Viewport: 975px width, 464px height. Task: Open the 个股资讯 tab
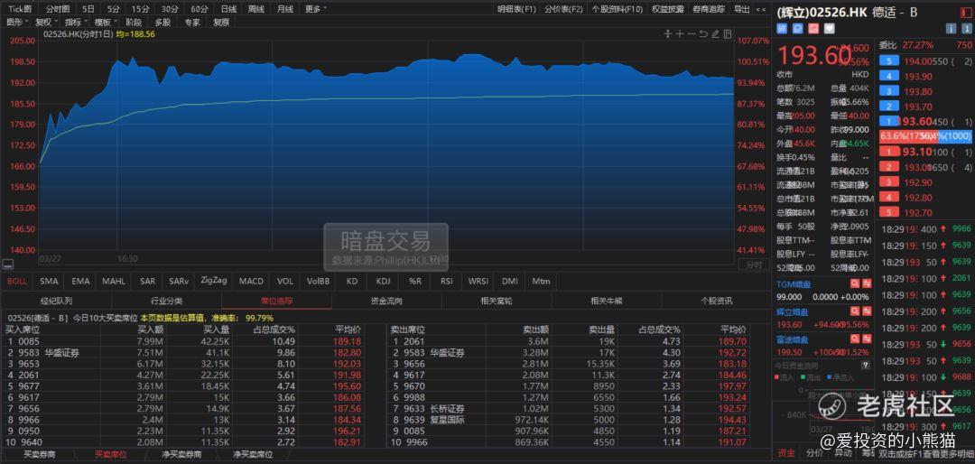coord(715,301)
